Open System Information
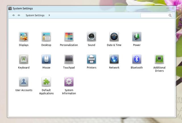 pos(69,82)
